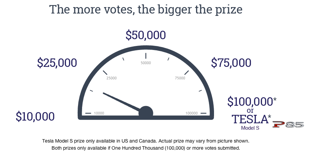
Task: Click the Model S caption
Action: tap(250, 128)
